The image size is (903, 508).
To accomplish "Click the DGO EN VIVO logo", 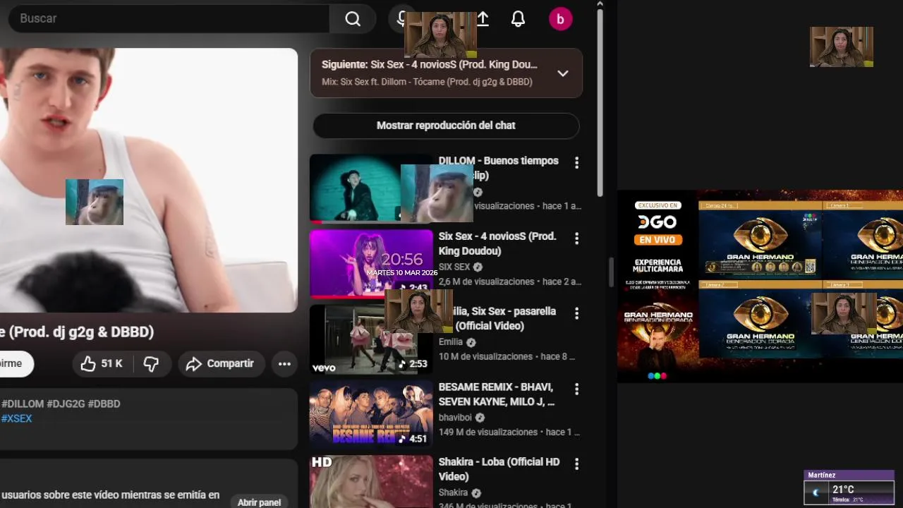I will [x=657, y=222].
